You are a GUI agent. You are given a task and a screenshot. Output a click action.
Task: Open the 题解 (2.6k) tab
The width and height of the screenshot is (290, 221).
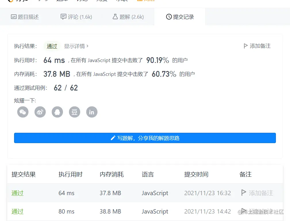click(x=128, y=17)
